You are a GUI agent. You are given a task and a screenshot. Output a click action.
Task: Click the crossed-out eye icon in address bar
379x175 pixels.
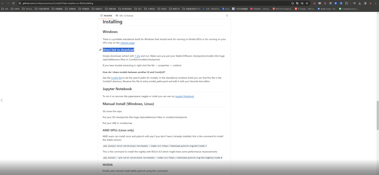(302, 3)
